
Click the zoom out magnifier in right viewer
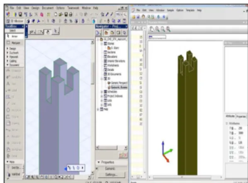click(x=163, y=29)
